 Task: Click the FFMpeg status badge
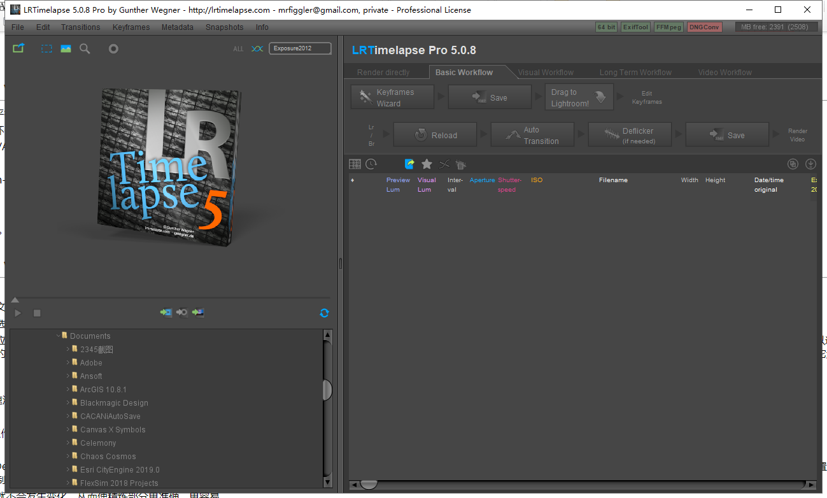668,27
